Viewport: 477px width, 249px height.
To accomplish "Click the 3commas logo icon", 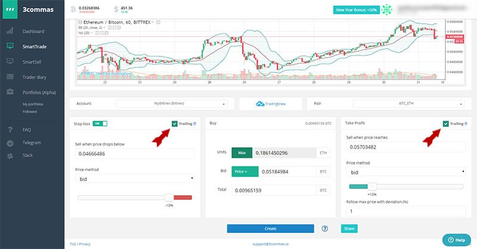I will pyautogui.click(x=10, y=10).
